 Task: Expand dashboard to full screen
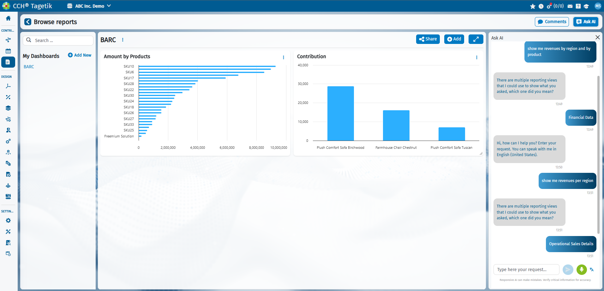[475, 39]
